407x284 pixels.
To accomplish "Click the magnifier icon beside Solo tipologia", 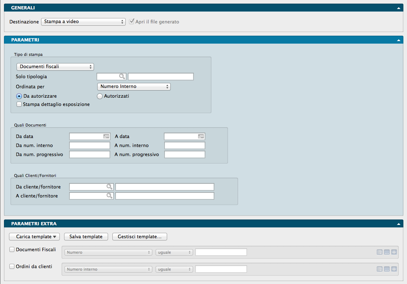I will (122, 76).
